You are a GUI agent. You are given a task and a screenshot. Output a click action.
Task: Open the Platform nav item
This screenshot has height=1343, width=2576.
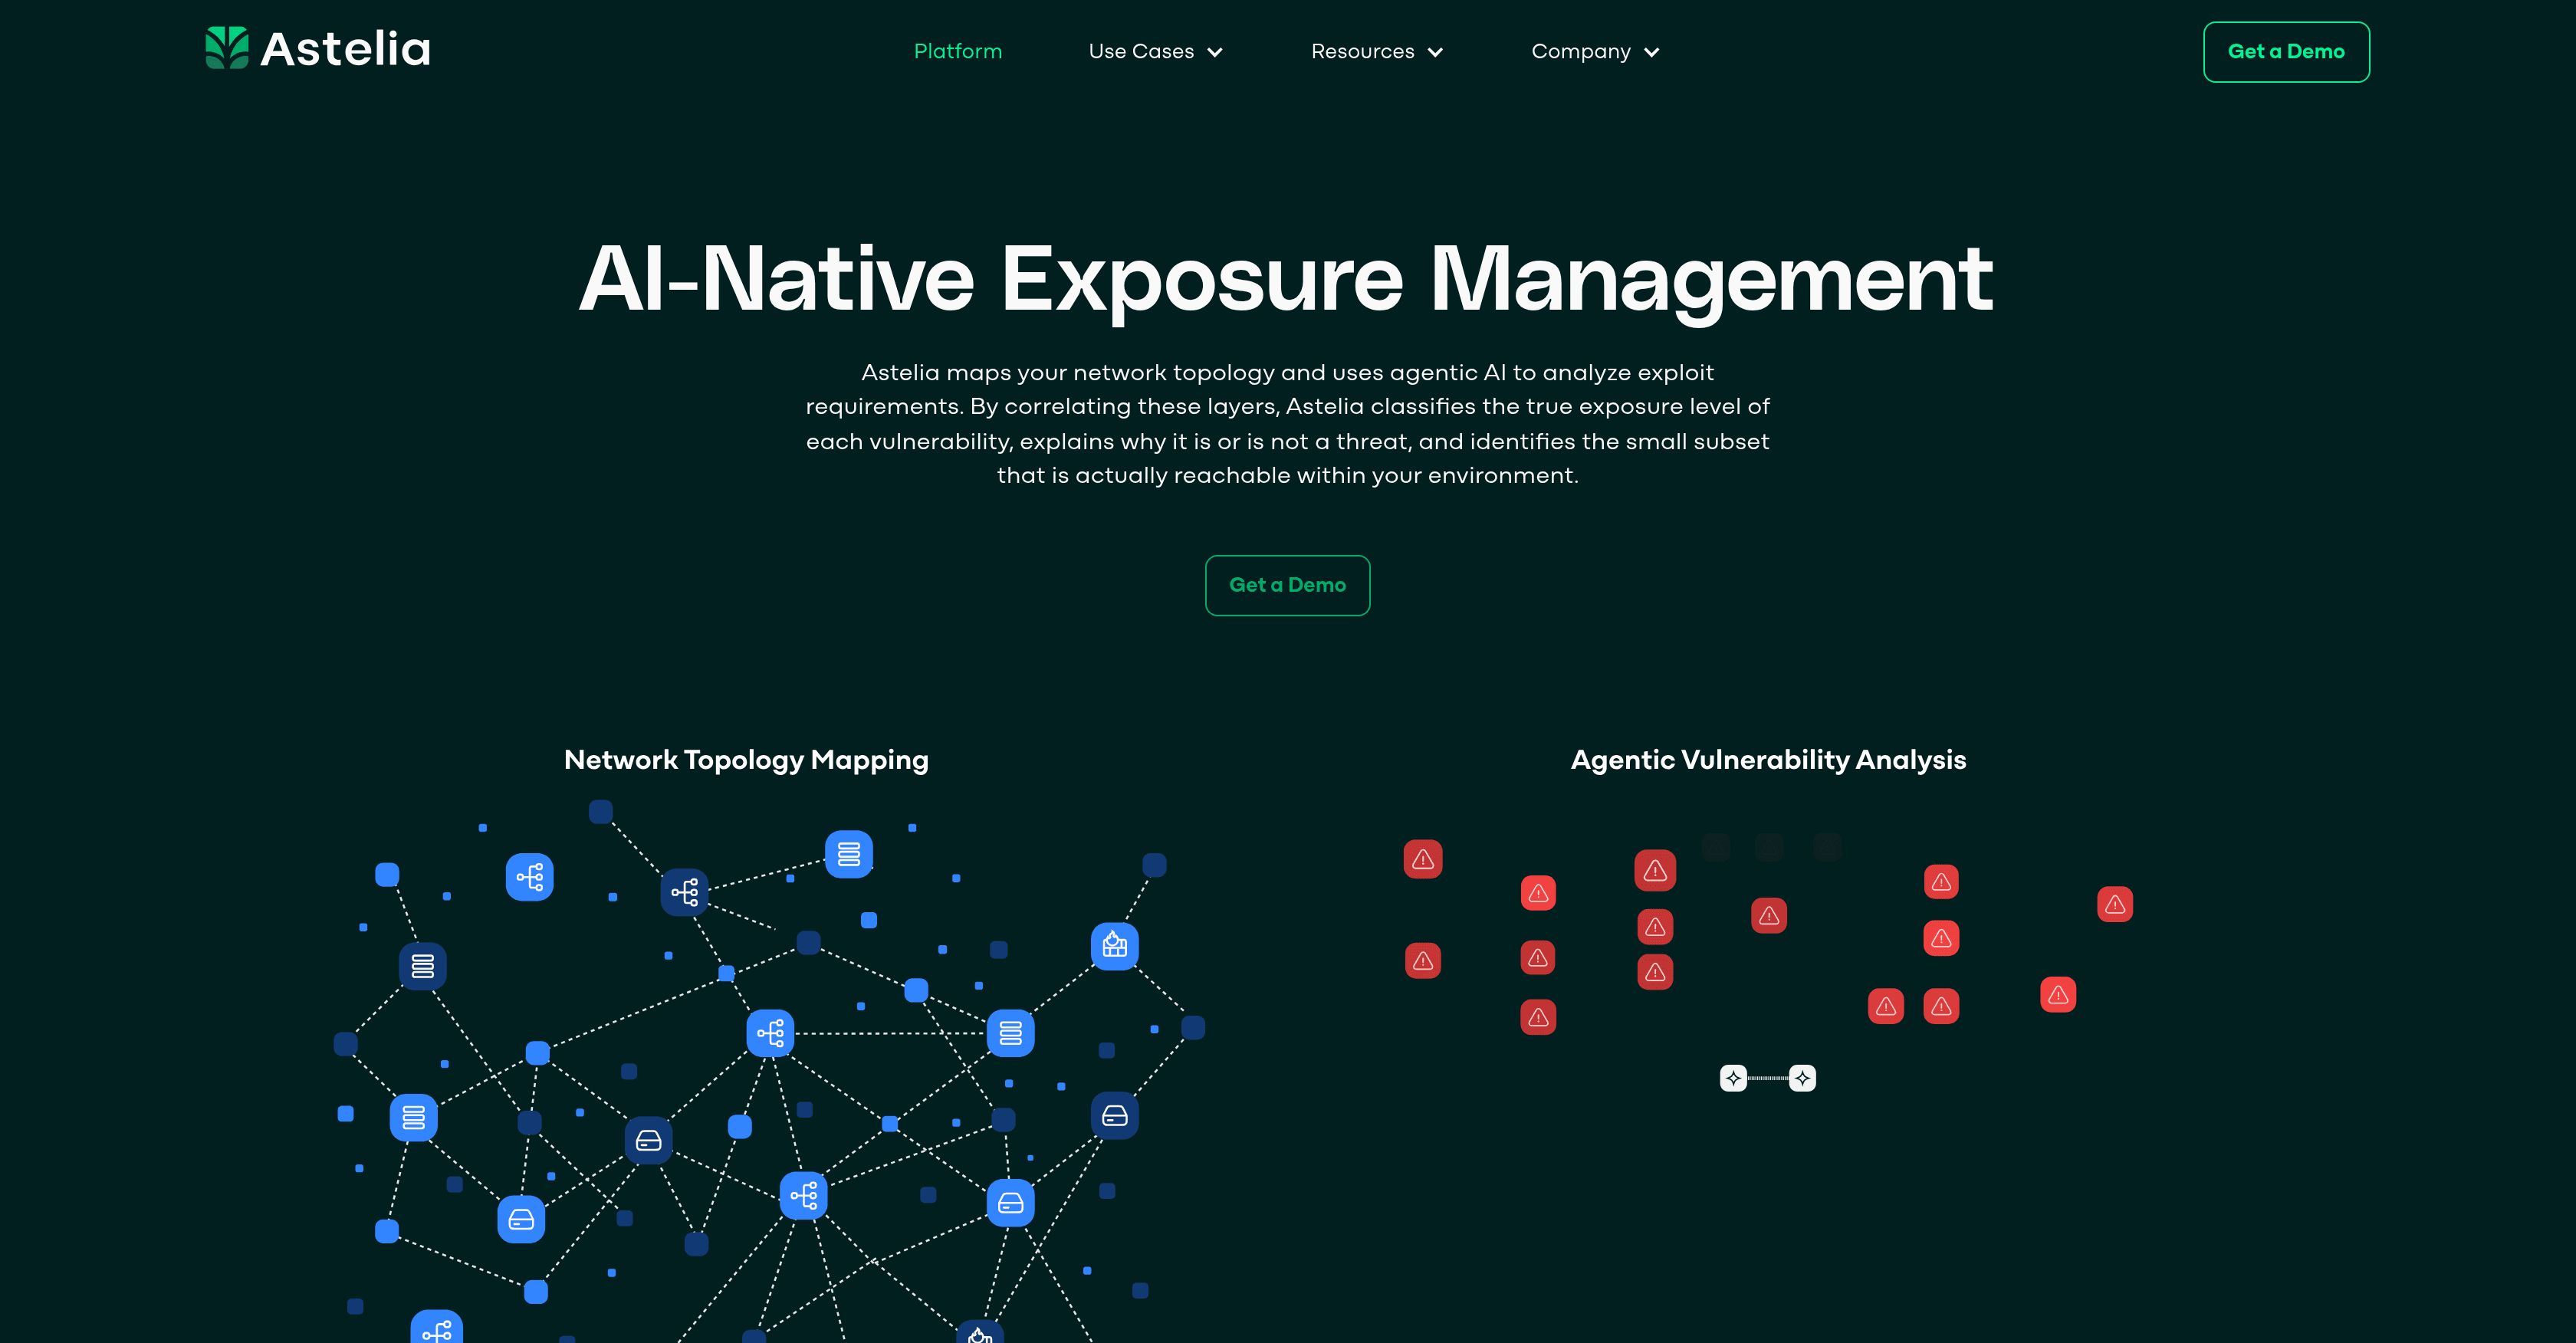pos(957,51)
